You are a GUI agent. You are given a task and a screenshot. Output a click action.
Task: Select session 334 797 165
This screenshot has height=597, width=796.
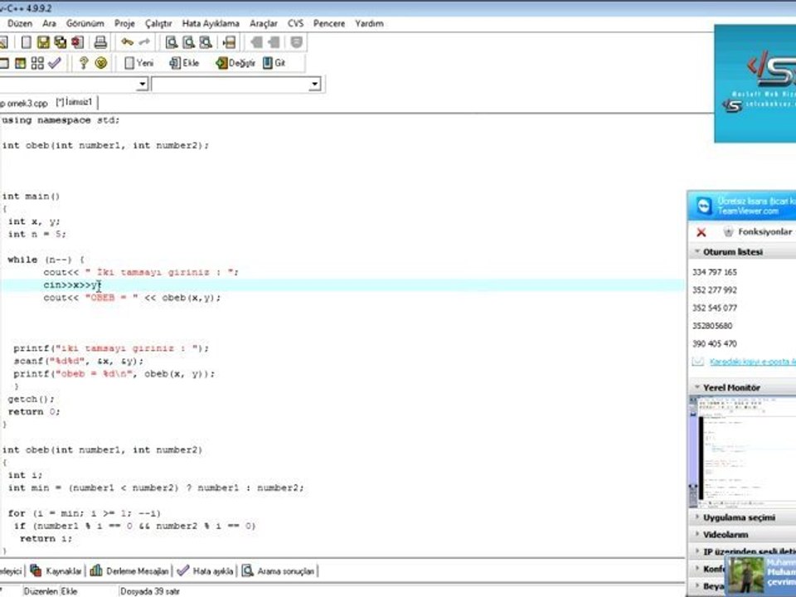(714, 273)
